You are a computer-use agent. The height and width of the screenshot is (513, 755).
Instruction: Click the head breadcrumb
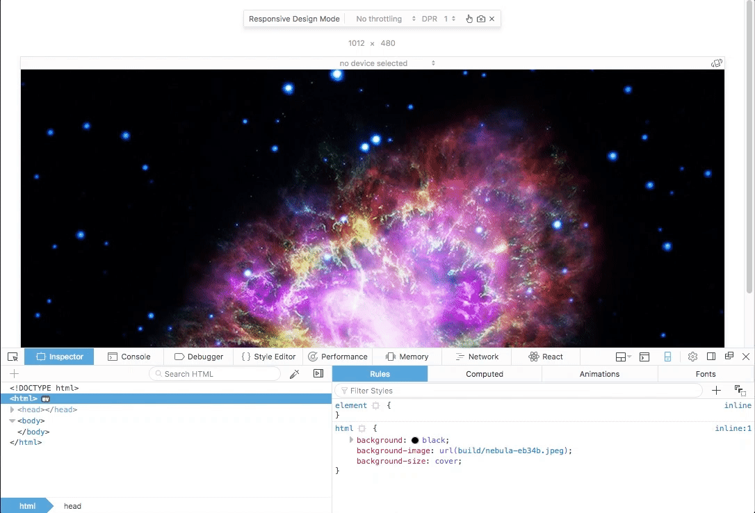click(x=72, y=506)
